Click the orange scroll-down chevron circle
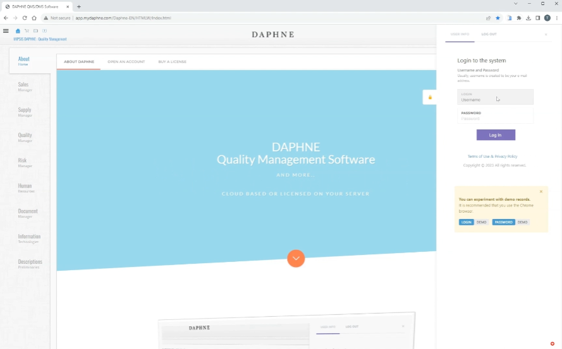Image resolution: width=562 pixels, height=349 pixels. point(296,258)
